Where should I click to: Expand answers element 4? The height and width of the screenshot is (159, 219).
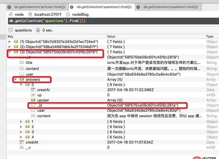click(x=21, y=137)
